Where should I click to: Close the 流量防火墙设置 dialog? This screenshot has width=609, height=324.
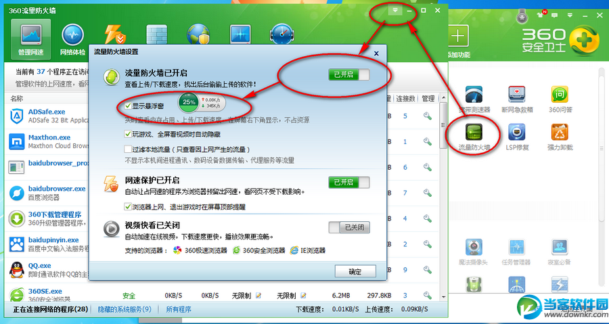(x=376, y=53)
